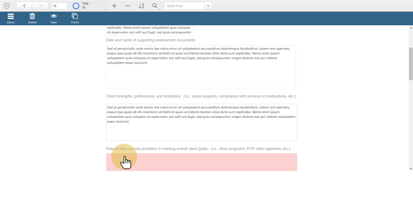
Task: Open the PGOIs layout icon
Action: pos(75,18)
